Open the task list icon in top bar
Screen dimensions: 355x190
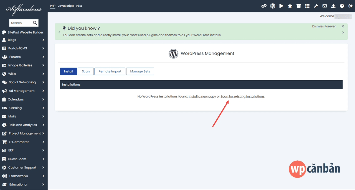307,6
